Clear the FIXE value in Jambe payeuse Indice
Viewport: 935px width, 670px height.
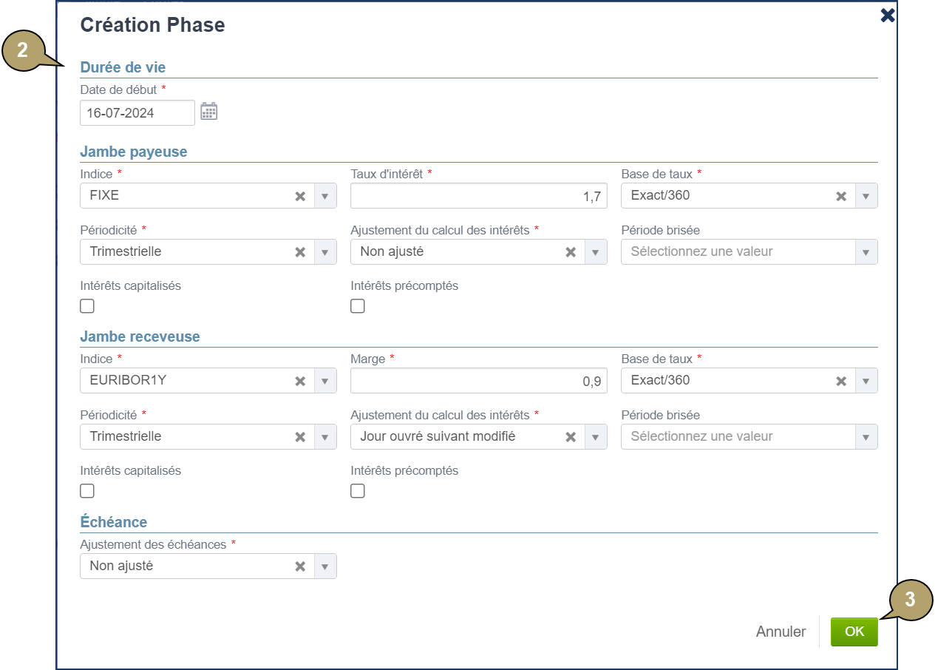tap(300, 196)
